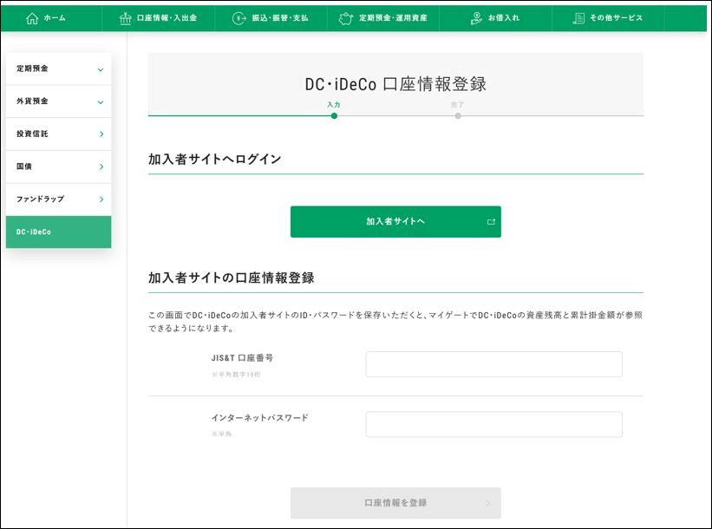
Task: Click the loan hand-coin icon
Action: tap(476, 18)
